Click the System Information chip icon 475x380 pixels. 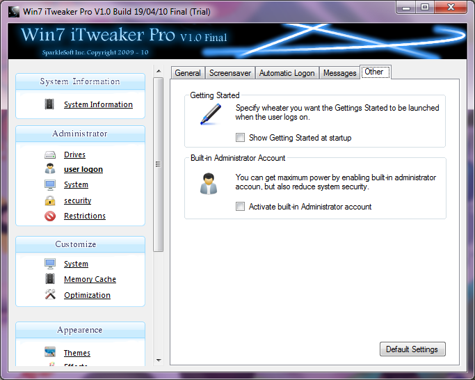49,104
